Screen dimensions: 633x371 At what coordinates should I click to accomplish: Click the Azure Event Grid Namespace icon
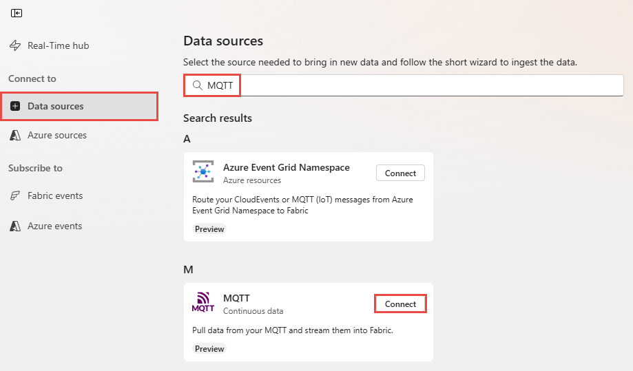pos(203,171)
